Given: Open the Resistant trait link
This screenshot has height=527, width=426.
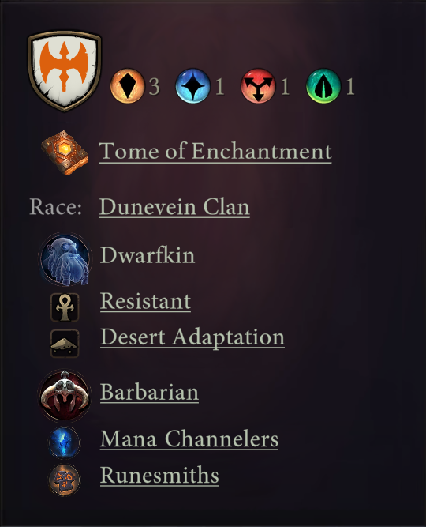Looking at the screenshot, I should coord(145,301).
